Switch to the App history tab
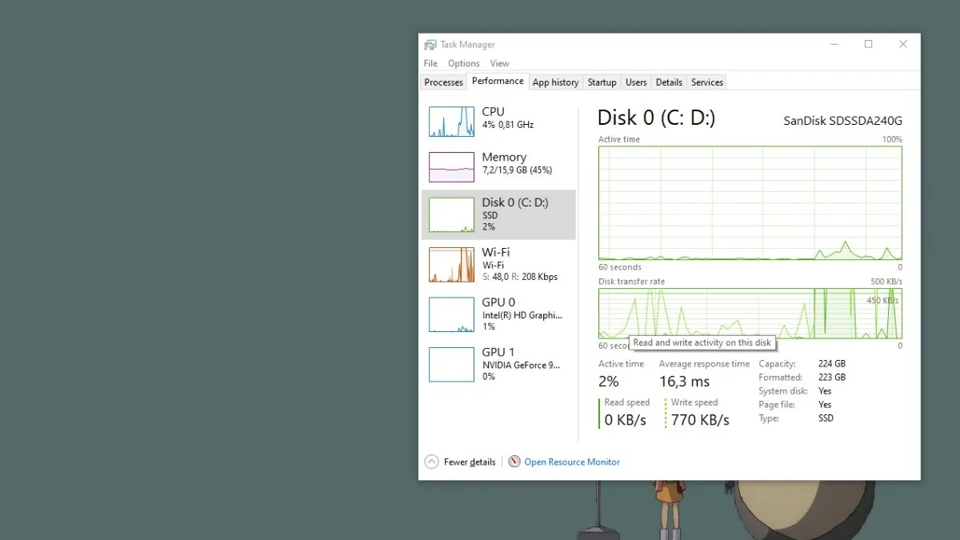Screen dimensions: 960x540 [x=555, y=82]
